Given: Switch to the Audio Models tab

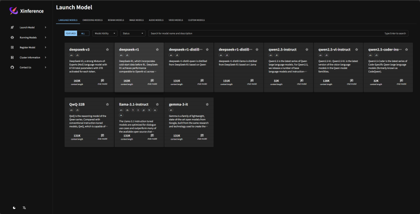Looking at the screenshot, I should tap(156, 20).
